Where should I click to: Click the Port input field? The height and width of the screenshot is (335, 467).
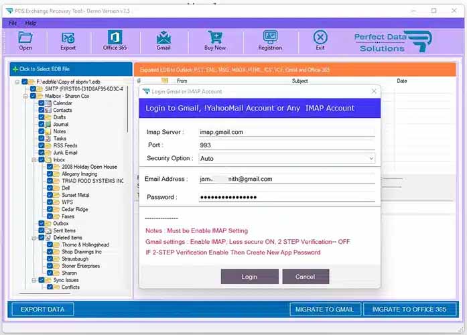[x=287, y=145]
